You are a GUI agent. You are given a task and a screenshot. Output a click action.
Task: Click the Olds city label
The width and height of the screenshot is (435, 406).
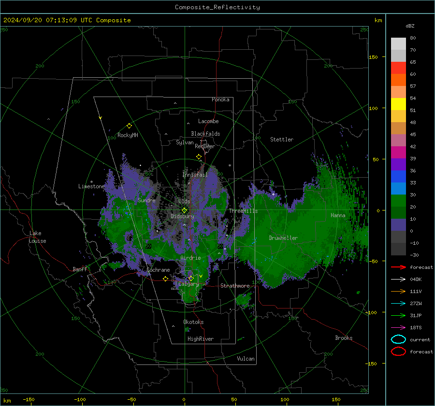[x=184, y=201]
